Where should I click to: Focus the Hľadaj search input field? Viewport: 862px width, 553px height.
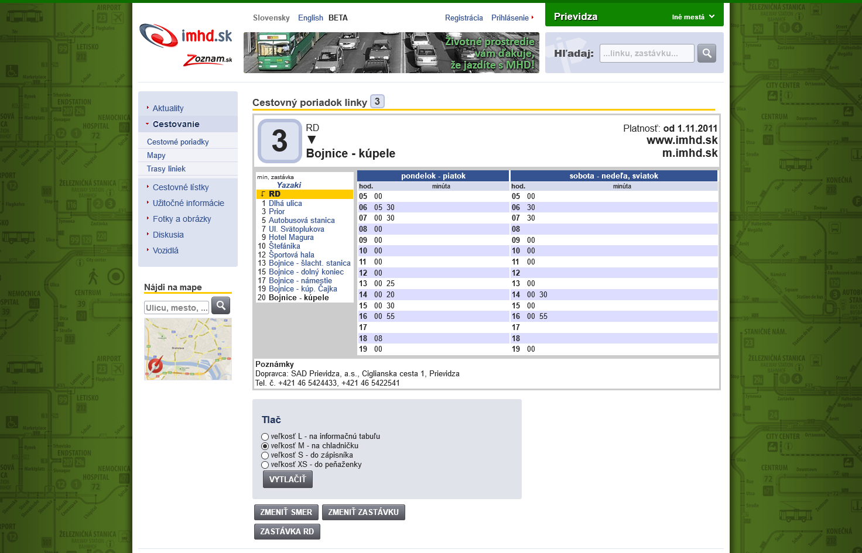click(x=646, y=53)
